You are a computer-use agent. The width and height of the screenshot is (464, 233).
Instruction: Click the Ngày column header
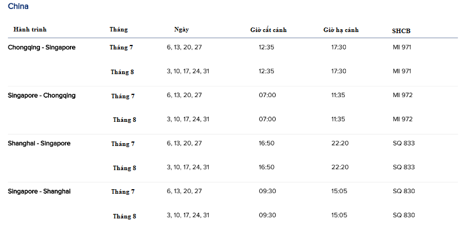pos(182,30)
